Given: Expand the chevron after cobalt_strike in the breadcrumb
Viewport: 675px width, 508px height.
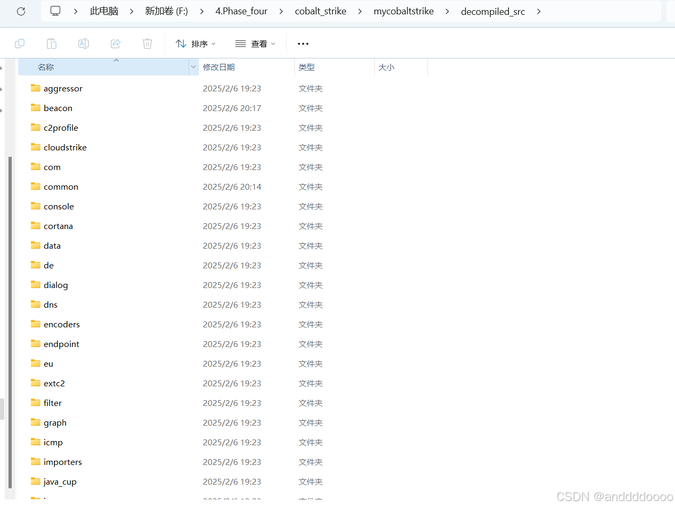Looking at the screenshot, I should click(360, 11).
